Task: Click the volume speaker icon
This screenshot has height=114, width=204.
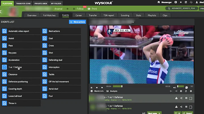Action: tap(175, 88)
